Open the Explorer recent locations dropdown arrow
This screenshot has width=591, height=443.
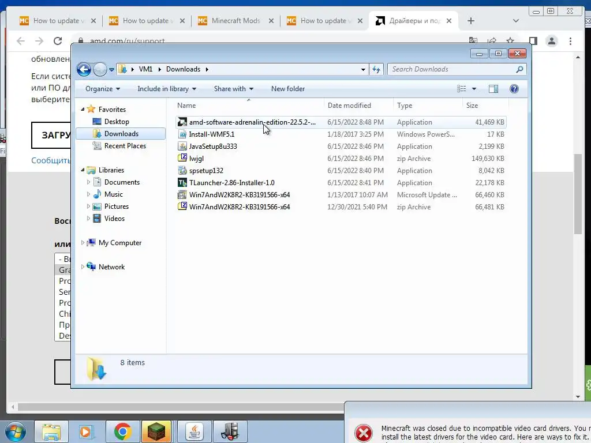(x=111, y=70)
